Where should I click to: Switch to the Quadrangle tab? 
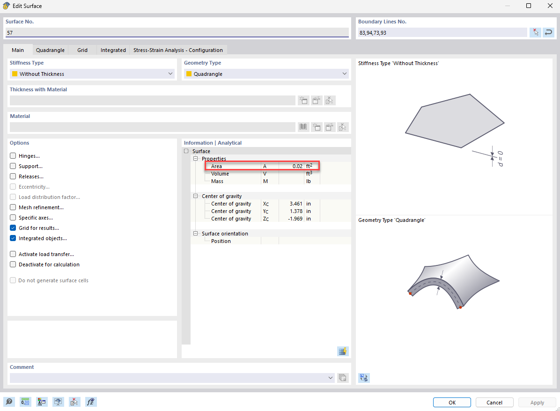click(x=50, y=50)
